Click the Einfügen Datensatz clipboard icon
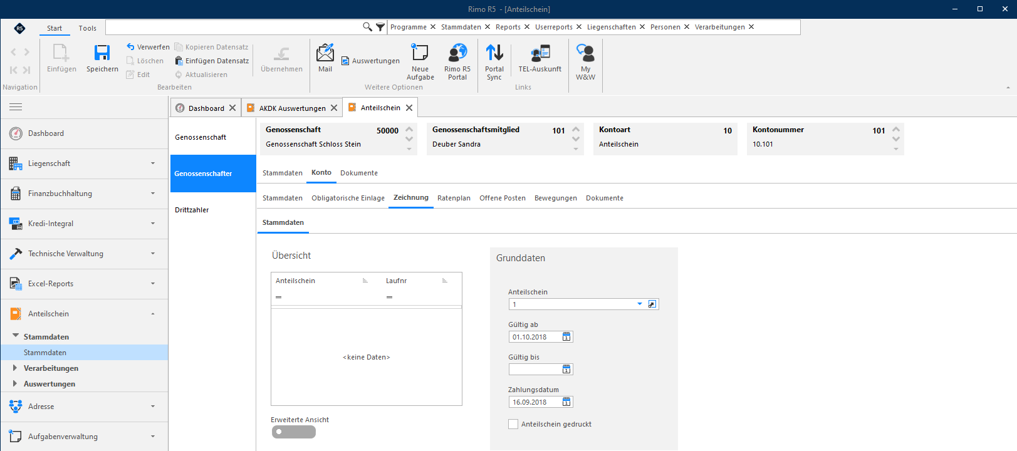The image size is (1017, 451). 179,61
